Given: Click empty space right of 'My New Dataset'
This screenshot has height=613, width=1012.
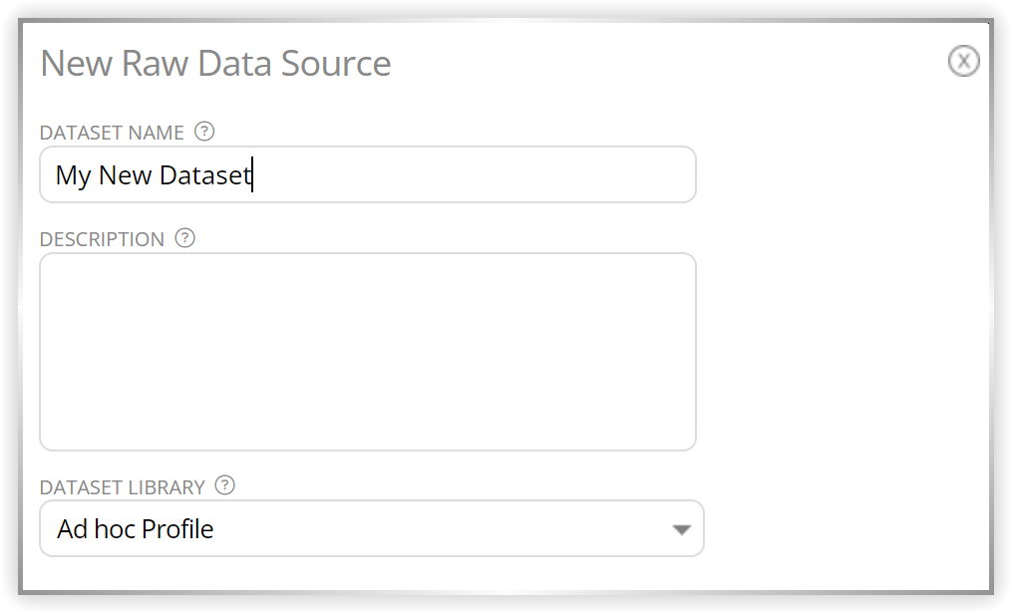Looking at the screenshot, I should 475,174.
